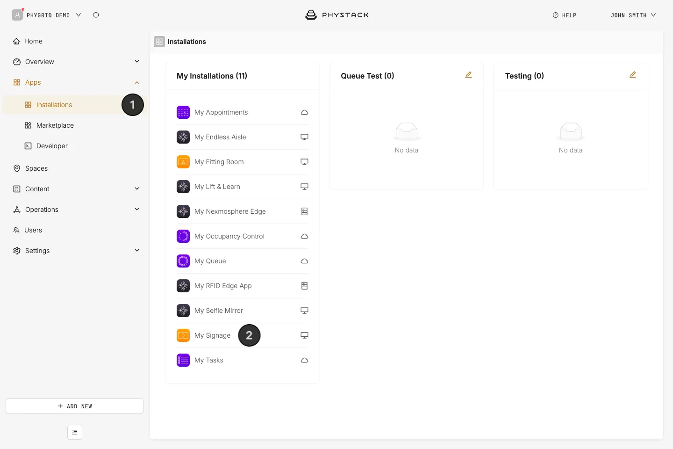This screenshot has height=449, width=673.
Task: Click the My Appointments app icon
Action: pyautogui.click(x=183, y=112)
